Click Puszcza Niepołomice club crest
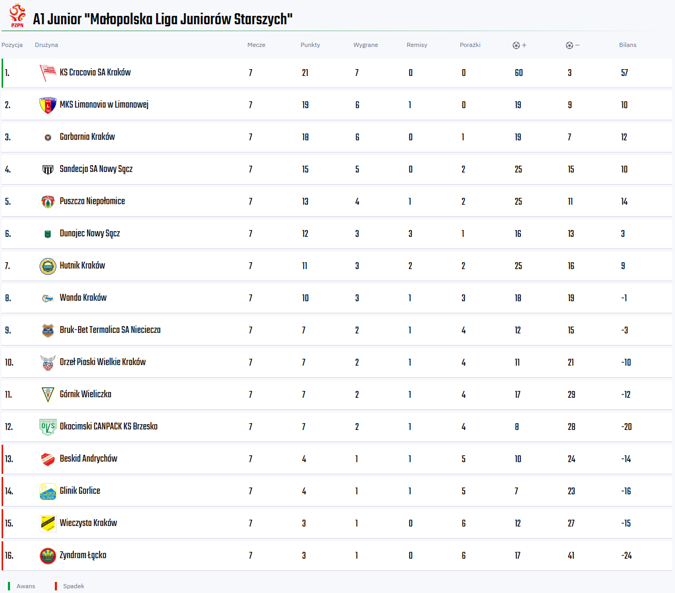This screenshot has height=593, width=675. click(48, 202)
